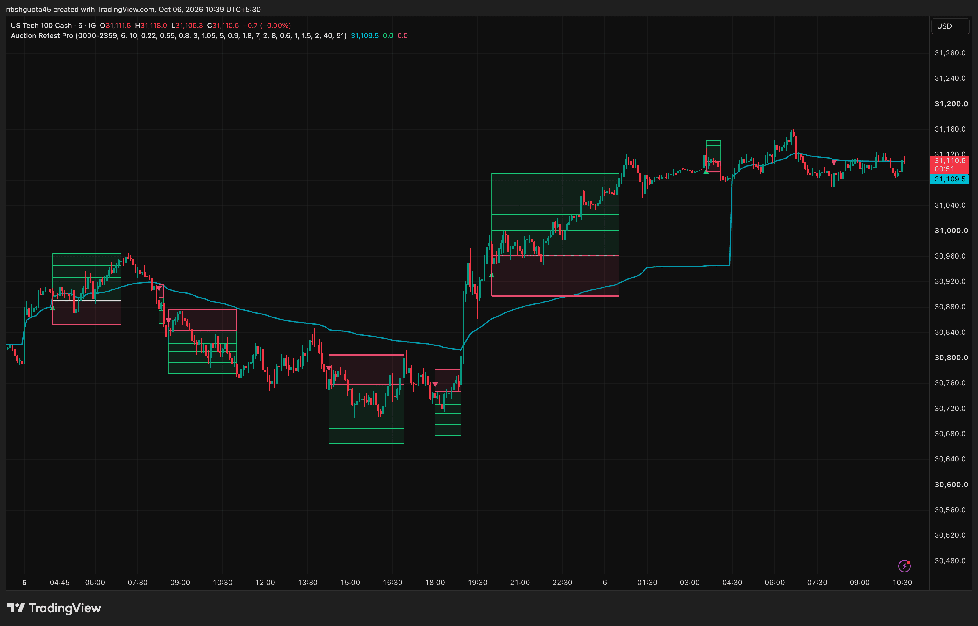Click the 04:30 time axis label

[732, 583]
